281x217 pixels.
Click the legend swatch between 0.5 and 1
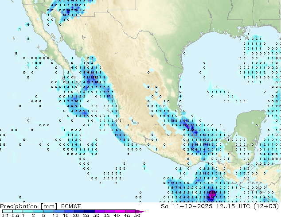click(18, 211)
